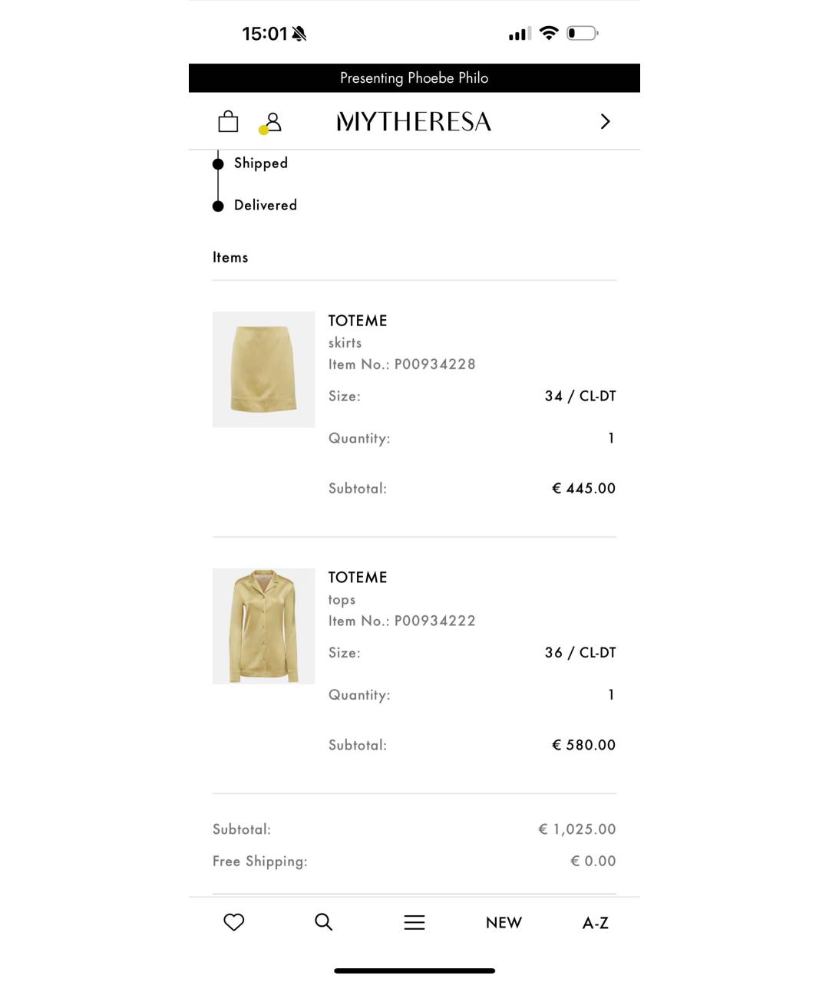Open the wishlist heart icon
The width and height of the screenshot is (829, 982).
click(234, 922)
